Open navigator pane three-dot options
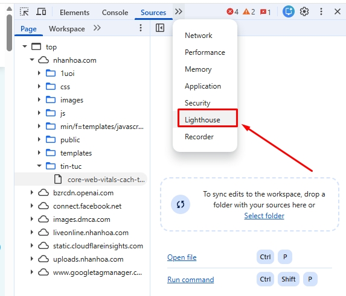Viewport: 346px width, 296px height. tap(141, 28)
